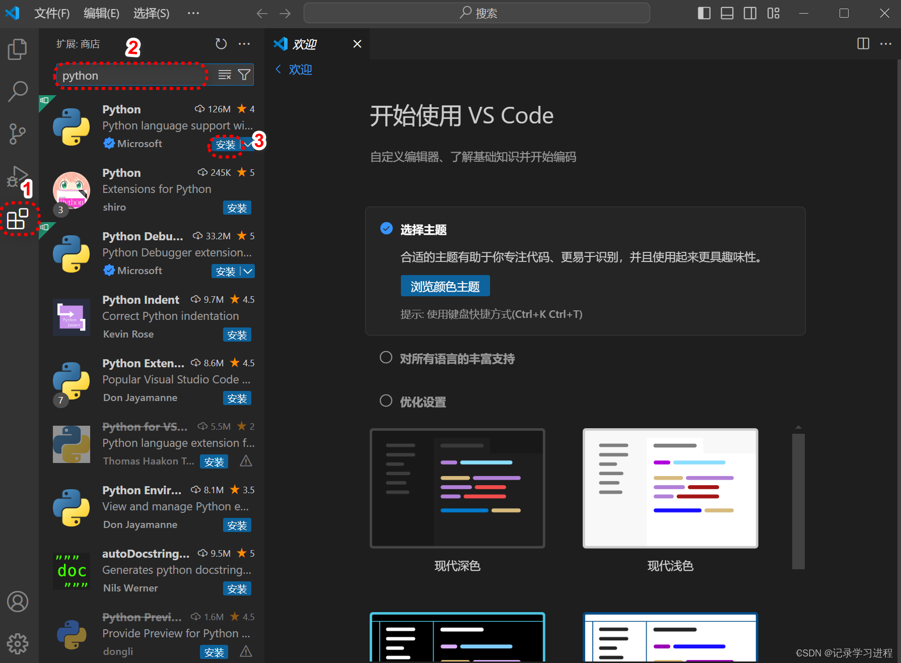Refresh the extensions list

click(x=221, y=44)
